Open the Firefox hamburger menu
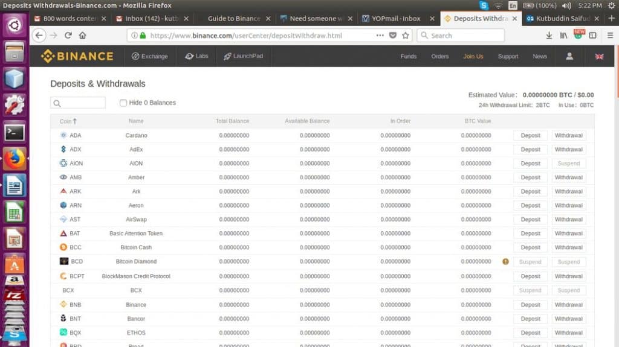Image resolution: width=619 pixels, height=347 pixels. pos(610,36)
